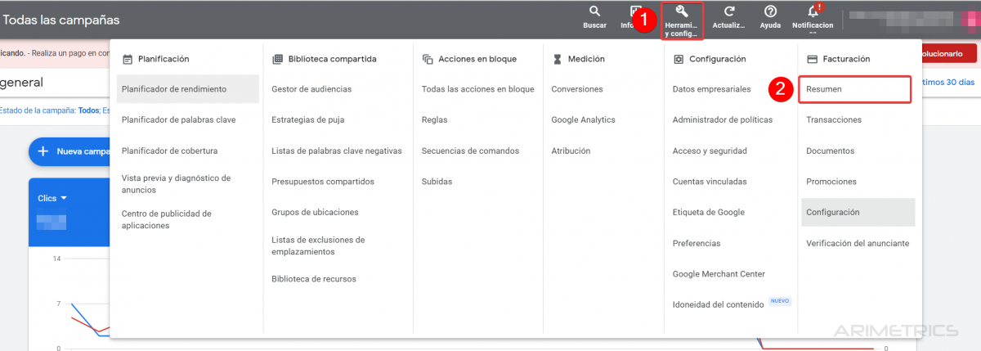Click the Configuración gear icon header

(679, 59)
